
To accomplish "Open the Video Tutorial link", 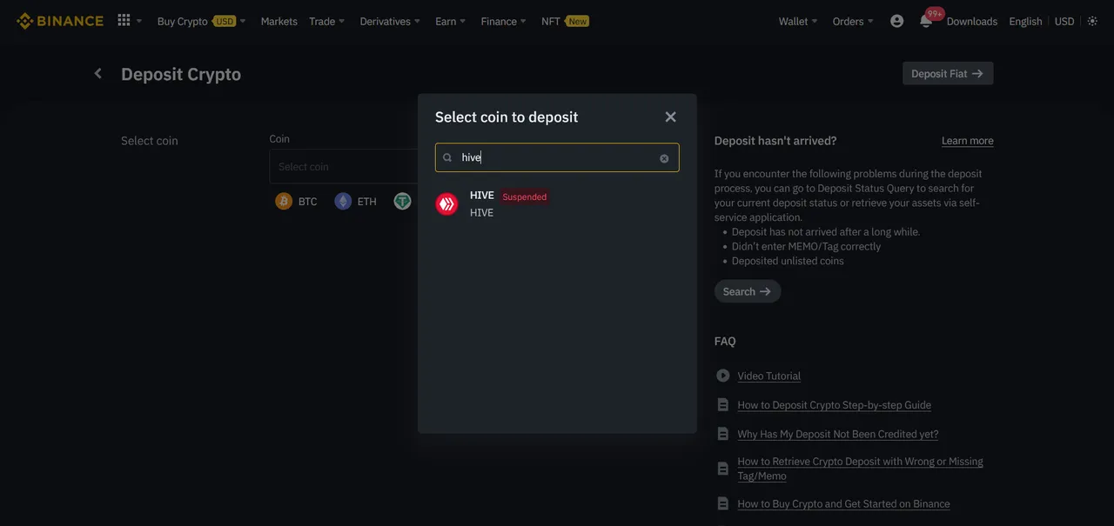I will 769,376.
